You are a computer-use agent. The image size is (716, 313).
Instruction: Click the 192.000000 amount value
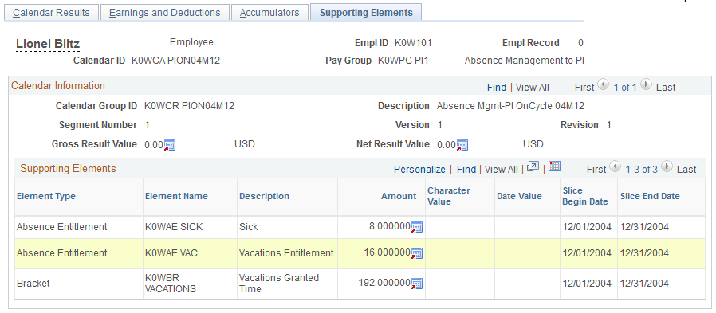click(x=384, y=284)
